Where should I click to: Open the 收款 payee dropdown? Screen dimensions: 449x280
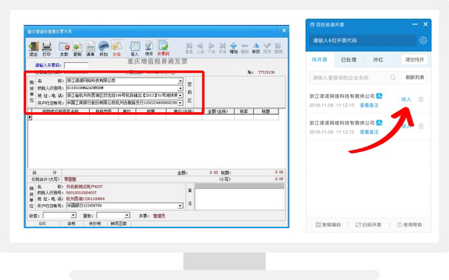click(x=74, y=215)
